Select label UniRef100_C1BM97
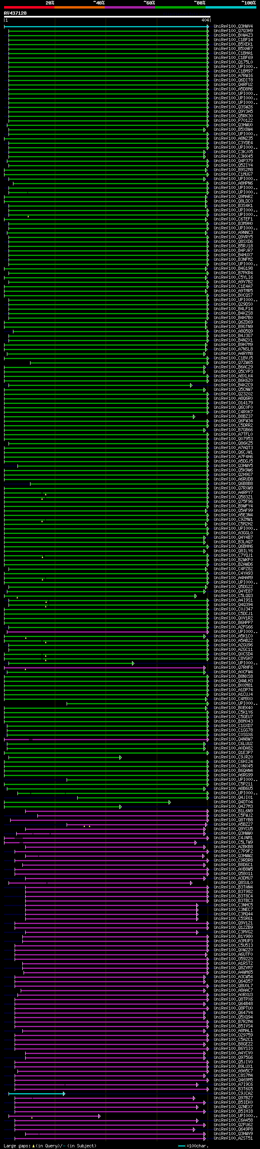This screenshot has height=1149, width=260. 233,71
